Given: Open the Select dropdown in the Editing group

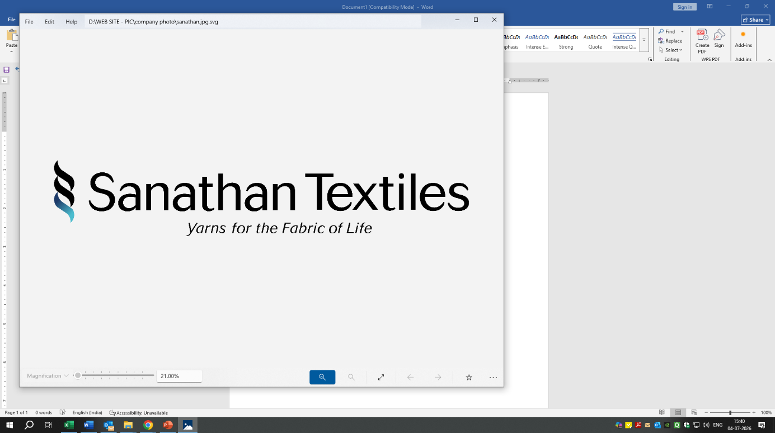Looking at the screenshot, I should click(x=670, y=50).
